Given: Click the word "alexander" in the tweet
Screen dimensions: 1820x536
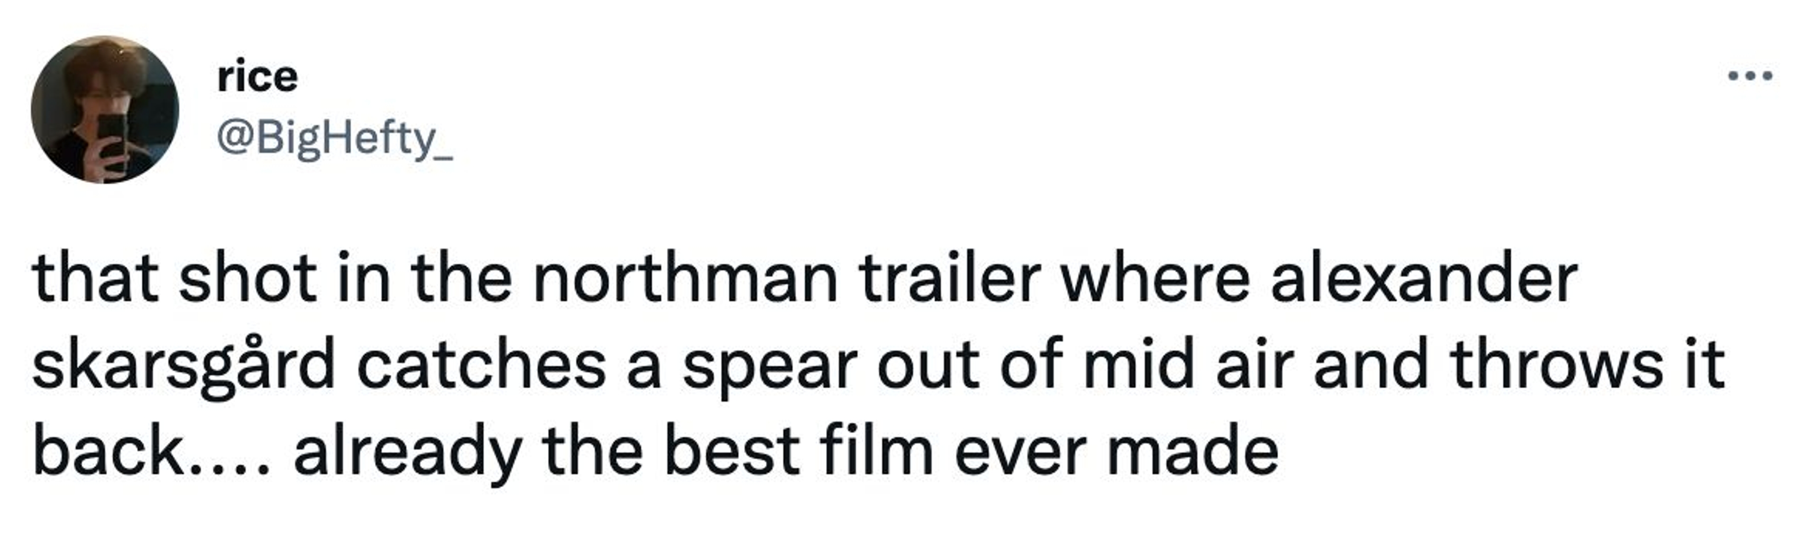Looking at the screenshot, I should (x=1424, y=279).
